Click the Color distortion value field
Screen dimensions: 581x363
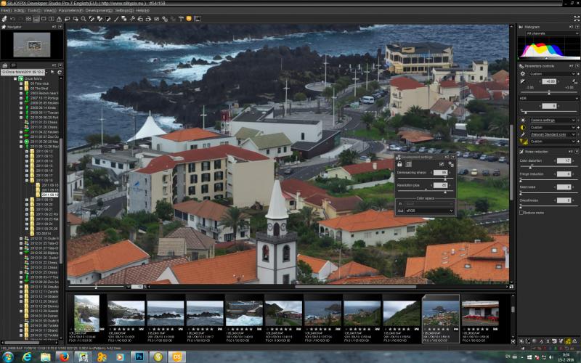point(564,160)
